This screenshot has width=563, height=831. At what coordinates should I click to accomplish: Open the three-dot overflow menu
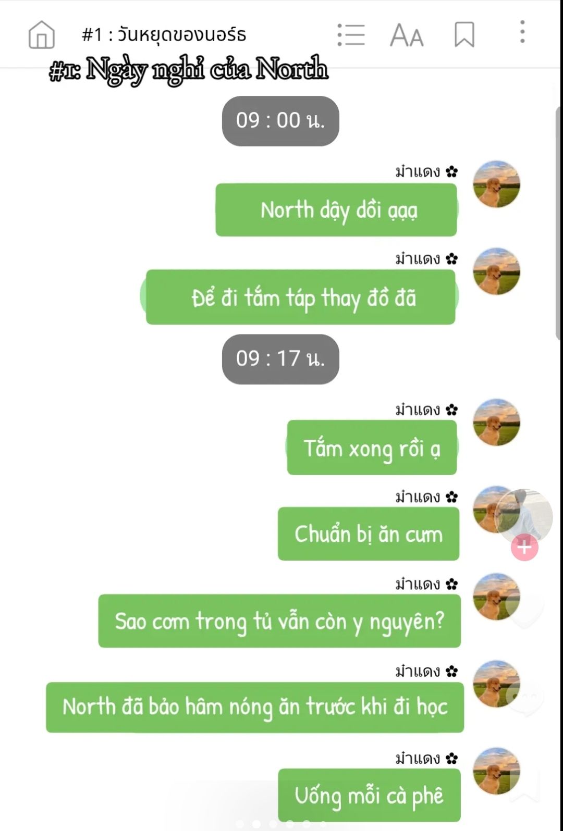click(522, 32)
